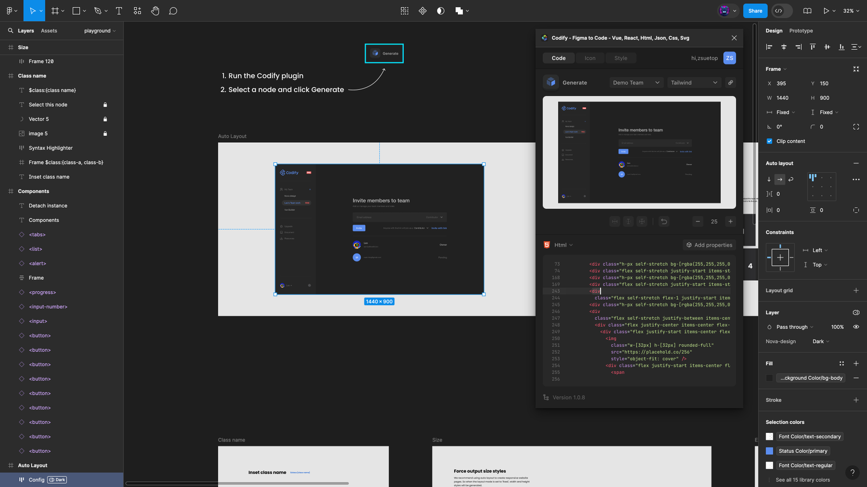Select the plugin Code tab
This screenshot has width=867, height=487.
559,58
